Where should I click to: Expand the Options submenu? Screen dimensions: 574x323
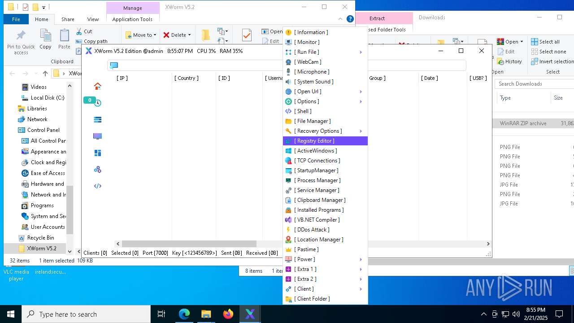[361, 101]
